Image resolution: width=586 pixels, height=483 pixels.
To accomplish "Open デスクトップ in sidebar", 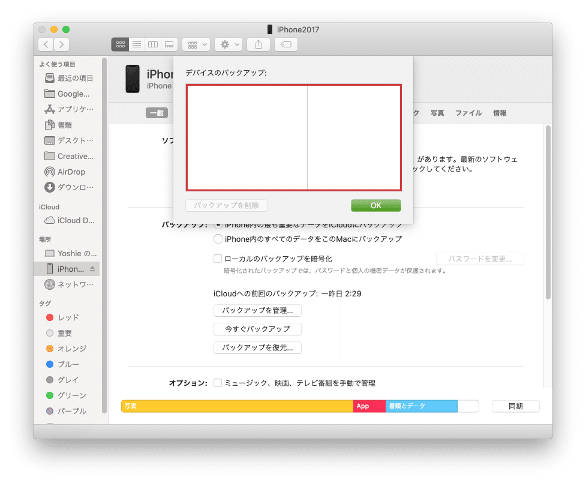I will [x=69, y=140].
